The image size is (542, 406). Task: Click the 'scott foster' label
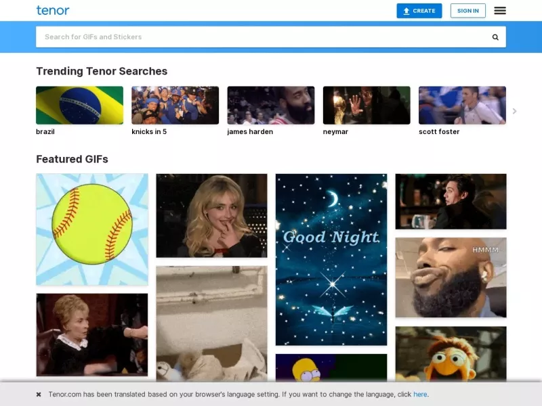point(439,131)
